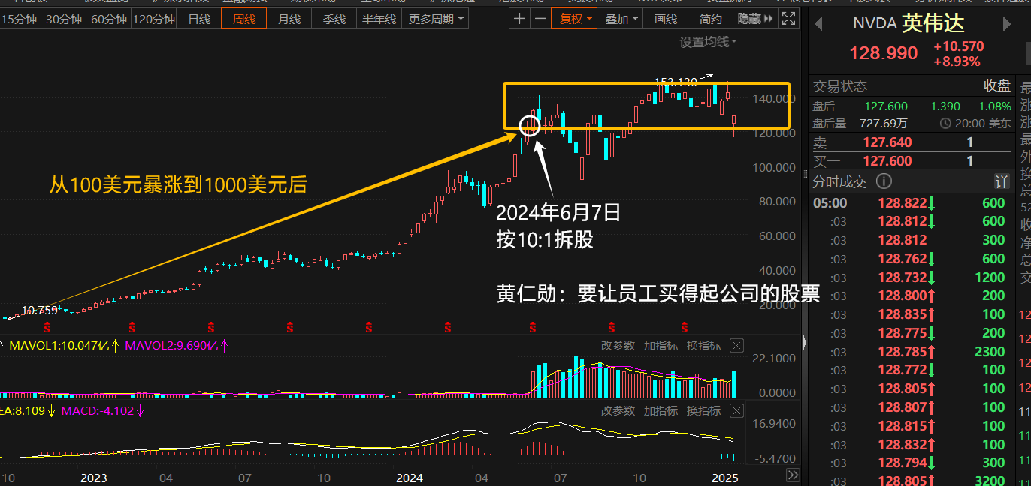Expand the 更多周期 period dropdown
The width and height of the screenshot is (1031, 486).
(x=437, y=19)
